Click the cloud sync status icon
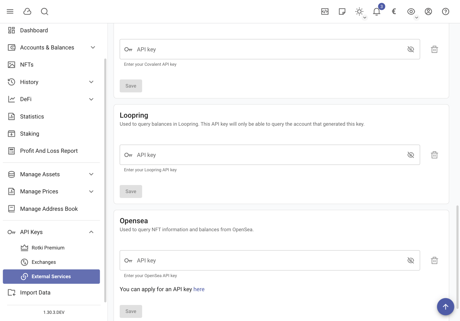The width and height of the screenshot is (460, 321). pos(27,11)
